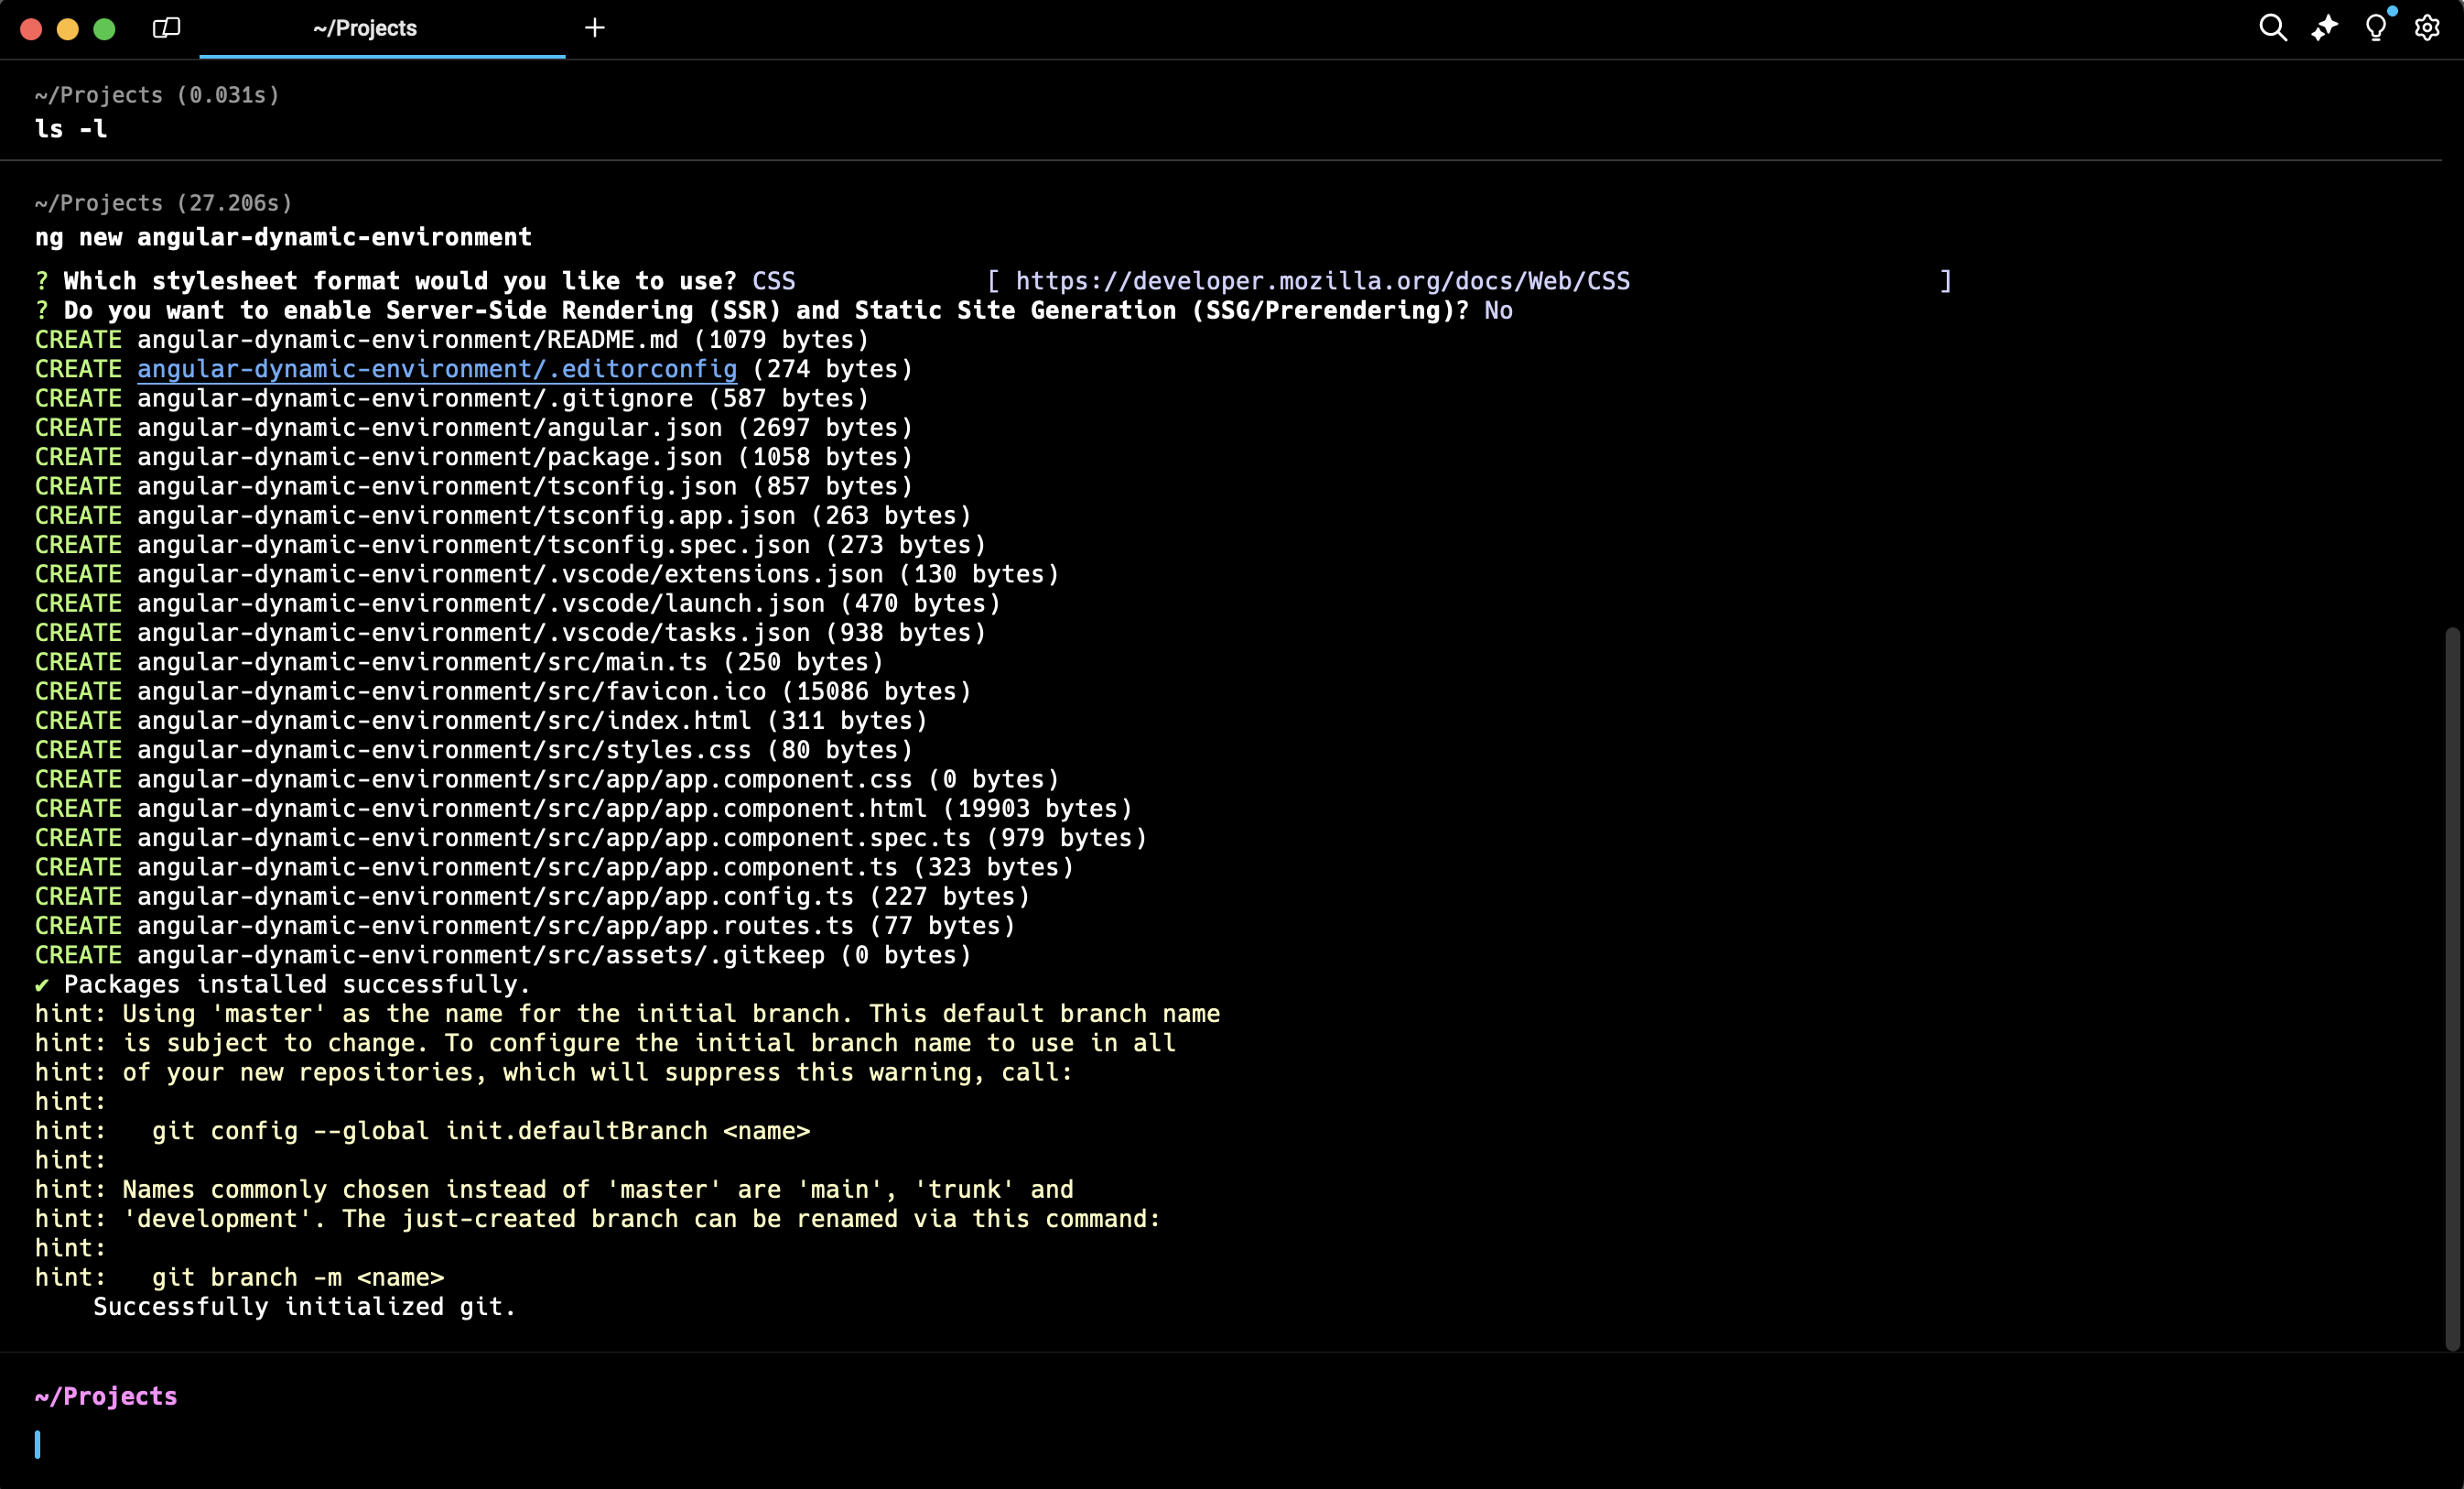Click the yellow macOS minimize button
Image resolution: width=2464 pixels, height=1489 pixels.
(68, 29)
